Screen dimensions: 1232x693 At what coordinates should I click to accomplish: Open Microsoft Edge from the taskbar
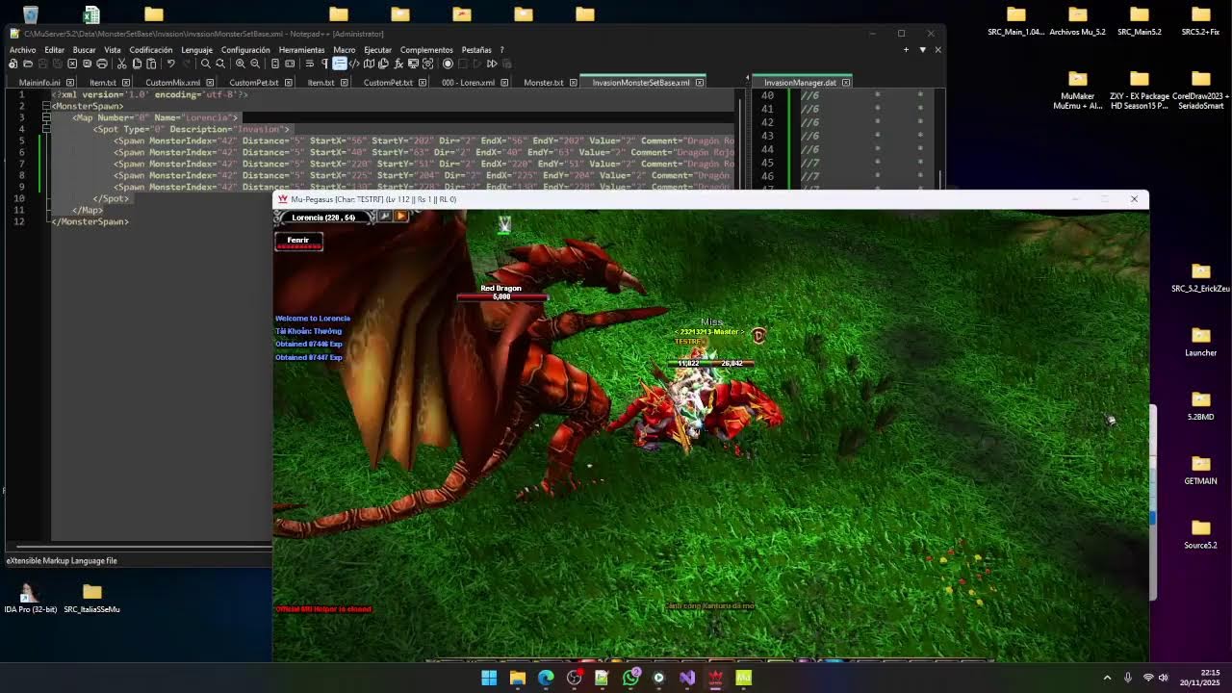[546, 678]
